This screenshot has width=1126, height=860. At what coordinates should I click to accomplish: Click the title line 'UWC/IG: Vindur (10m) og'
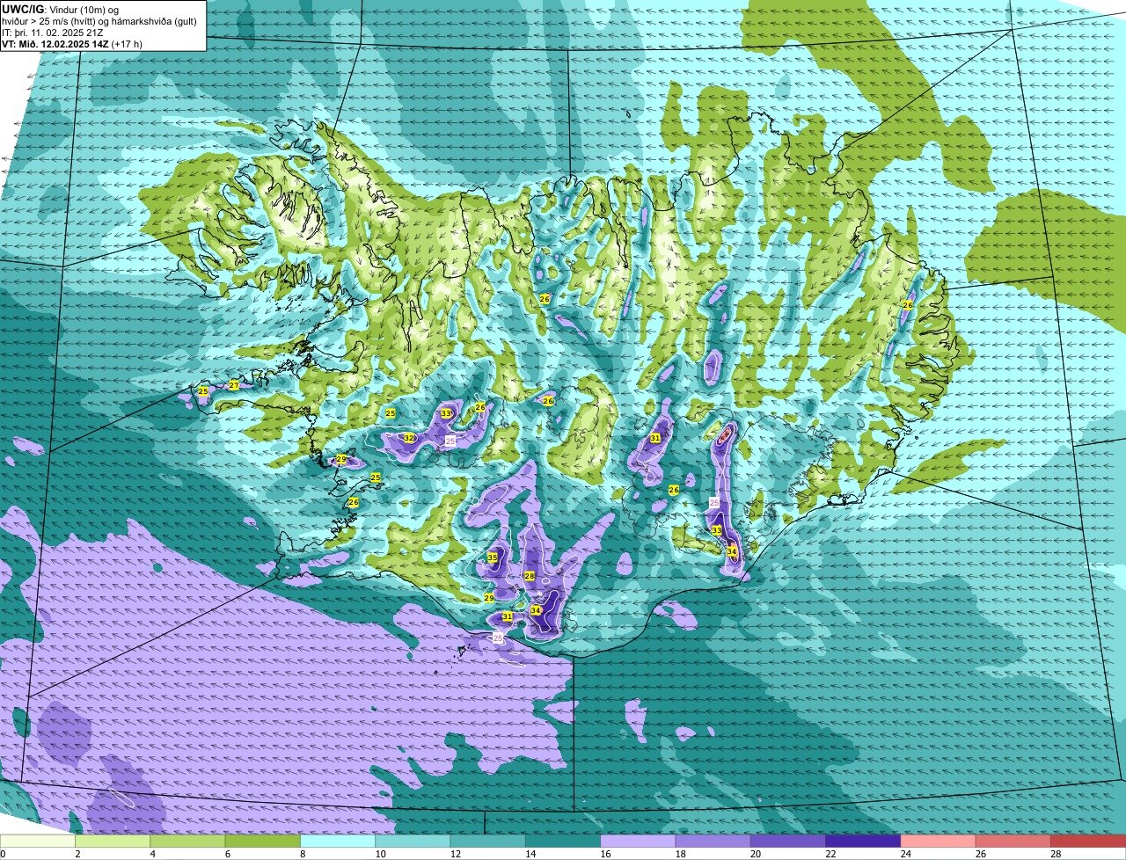click(60, 9)
